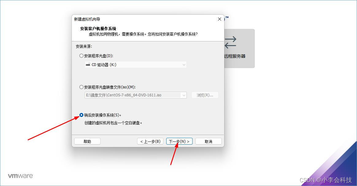The width and height of the screenshot is (357, 186).
Task: Select the 稍后安装操作系统(S) radio button
Action: point(81,115)
